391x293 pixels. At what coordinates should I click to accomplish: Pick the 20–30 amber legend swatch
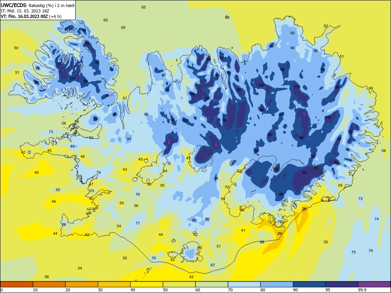(x=82, y=284)
